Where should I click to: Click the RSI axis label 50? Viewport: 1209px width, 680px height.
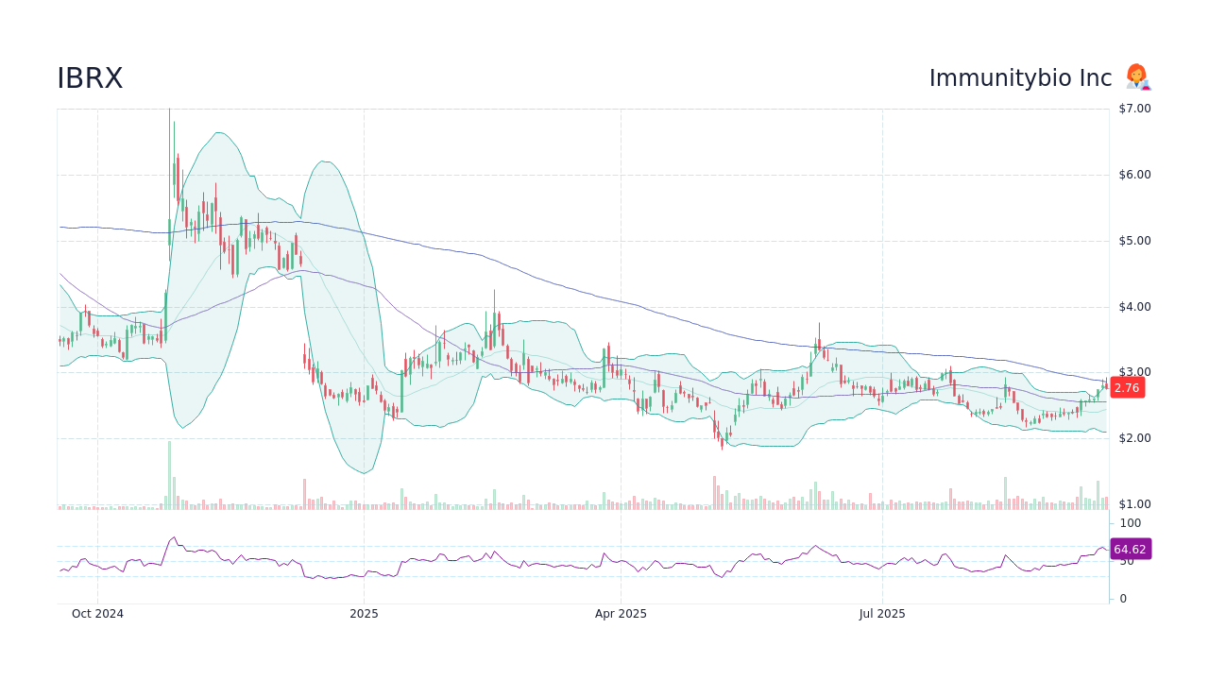tap(1127, 561)
